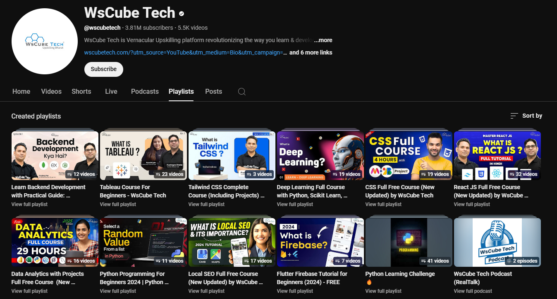View full playlist under CSS Full Free Course
This screenshot has width=557, height=299.
click(x=383, y=204)
